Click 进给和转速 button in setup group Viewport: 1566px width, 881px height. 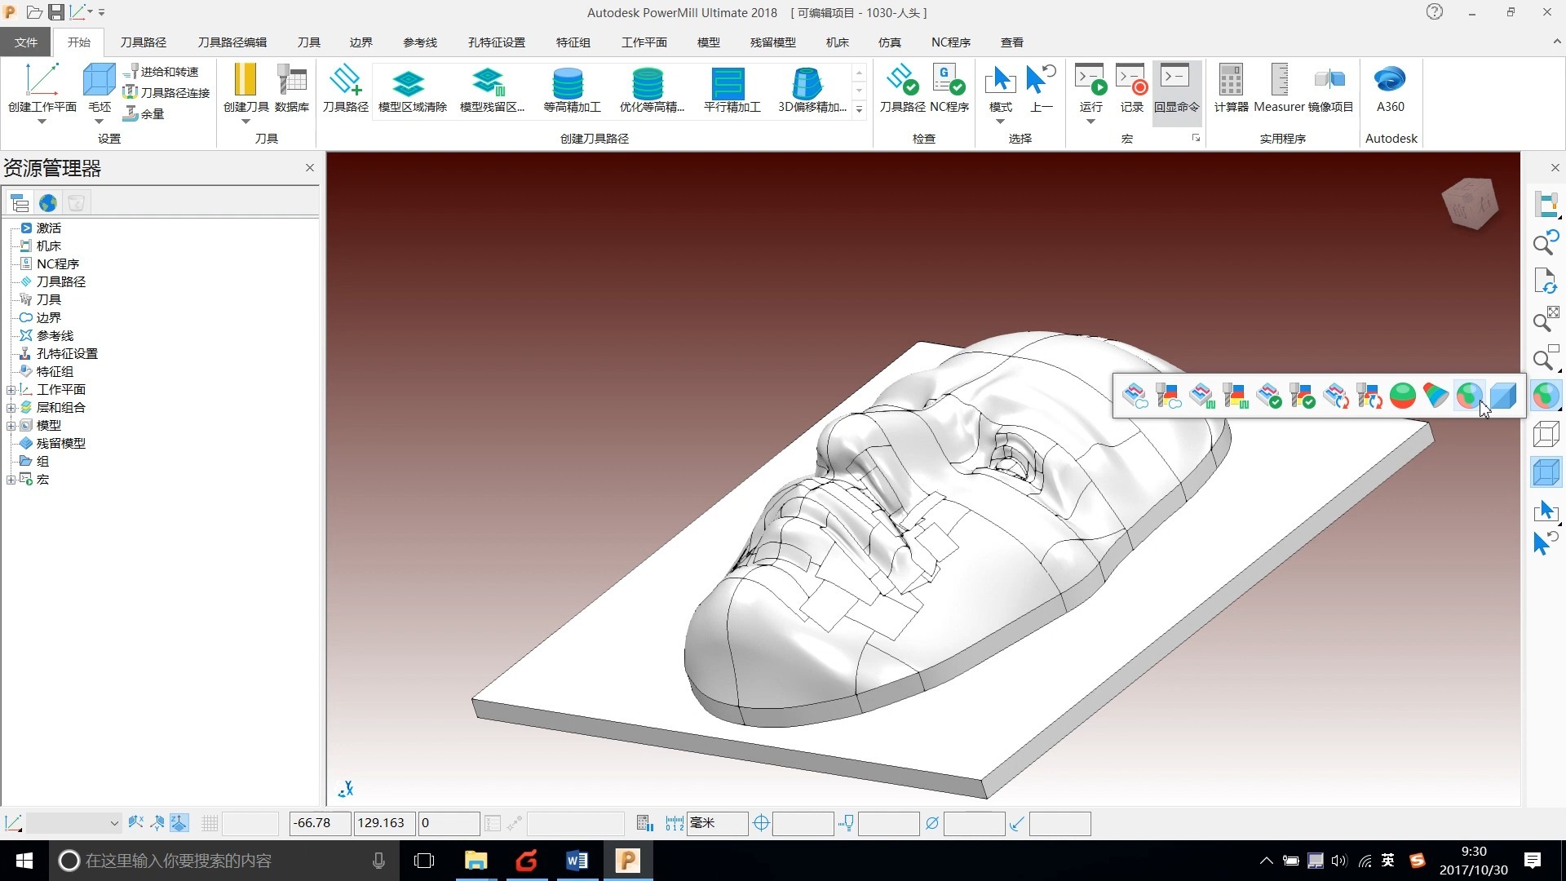pyautogui.click(x=161, y=72)
